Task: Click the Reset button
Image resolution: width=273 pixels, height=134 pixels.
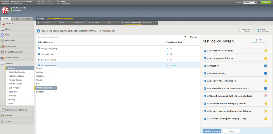Action: point(231,131)
